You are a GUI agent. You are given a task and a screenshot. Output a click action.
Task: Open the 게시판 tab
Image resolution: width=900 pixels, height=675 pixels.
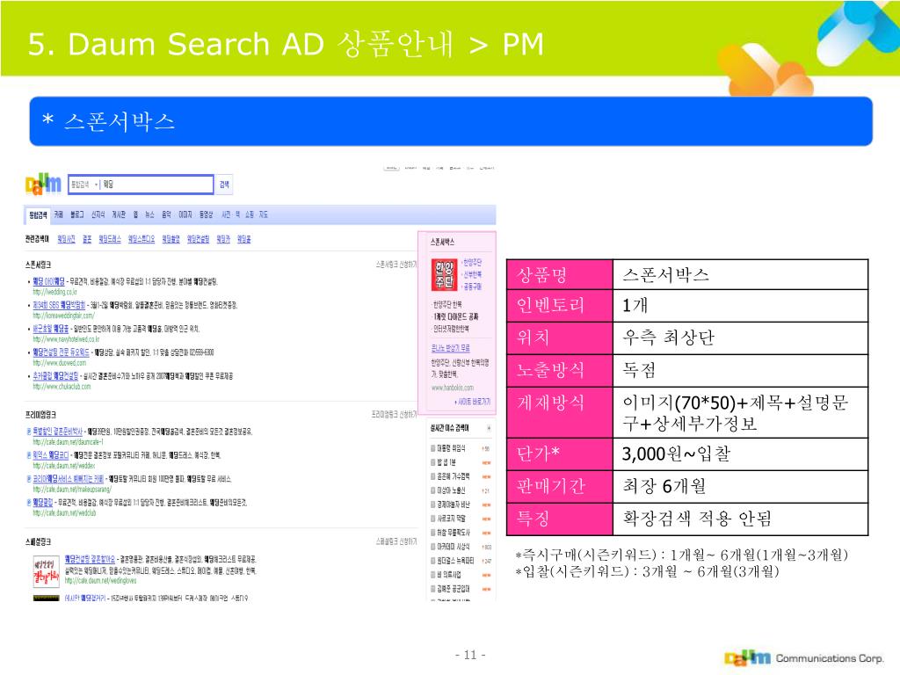[x=119, y=214]
